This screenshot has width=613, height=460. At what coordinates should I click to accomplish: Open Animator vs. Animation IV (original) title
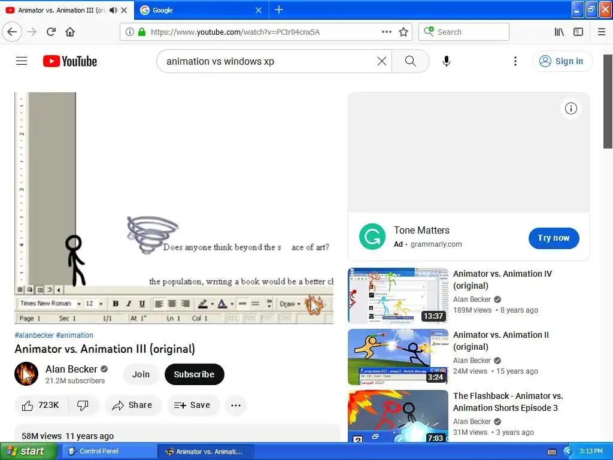(x=502, y=280)
